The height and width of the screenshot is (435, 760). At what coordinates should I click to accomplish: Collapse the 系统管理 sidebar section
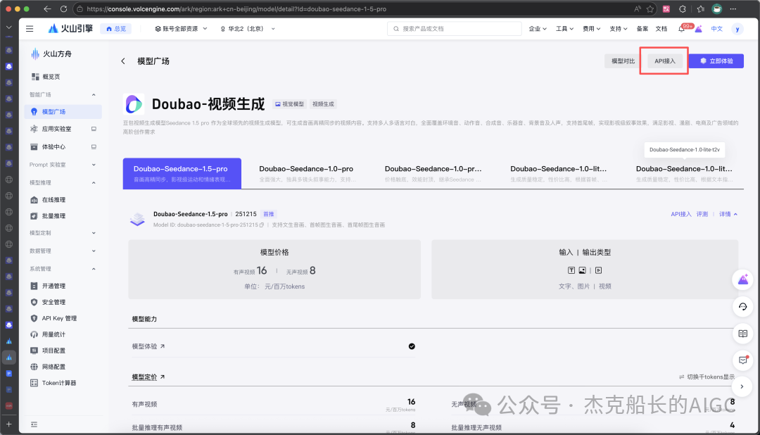tap(94, 269)
